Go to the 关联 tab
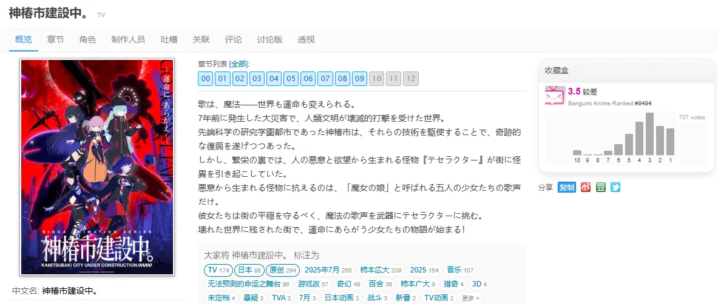Viewport: 718px width, 304px height. click(201, 39)
